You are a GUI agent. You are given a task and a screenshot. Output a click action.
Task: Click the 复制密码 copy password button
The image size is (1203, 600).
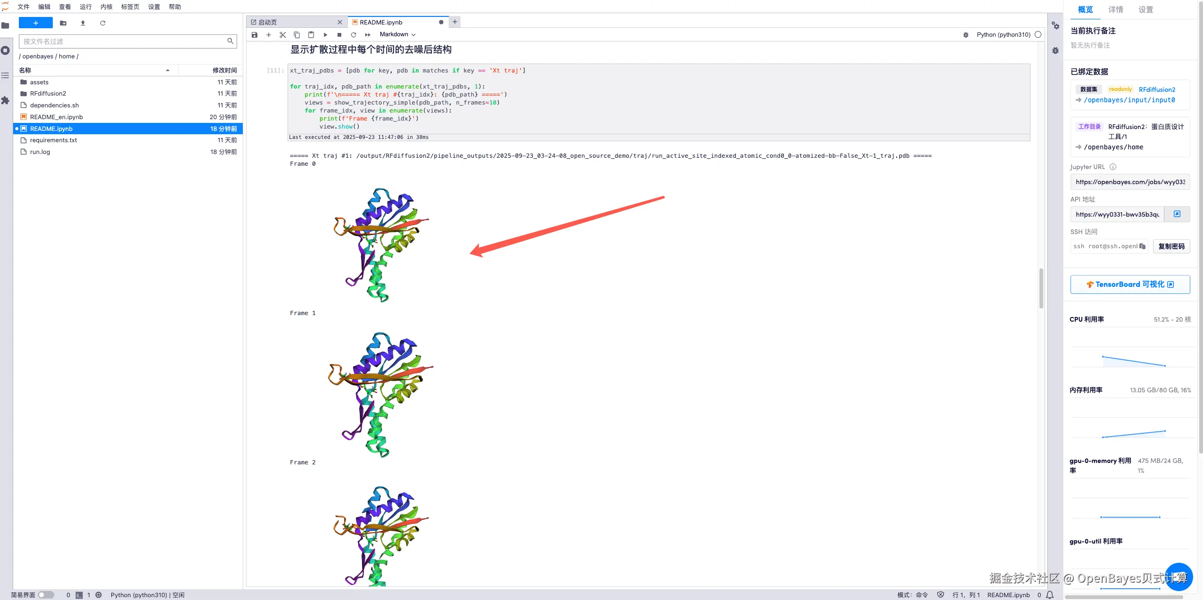[x=1171, y=246]
